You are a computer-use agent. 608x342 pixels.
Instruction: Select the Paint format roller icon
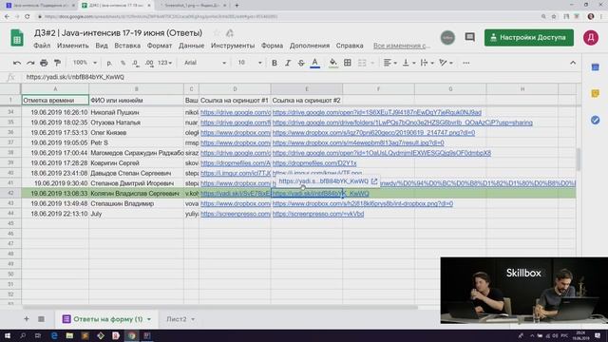[x=57, y=63]
